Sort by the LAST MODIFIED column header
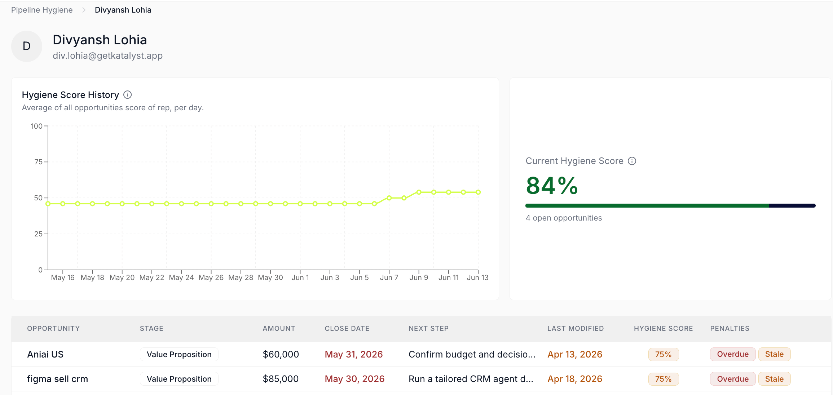The width and height of the screenshot is (833, 395). tap(576, 329)
